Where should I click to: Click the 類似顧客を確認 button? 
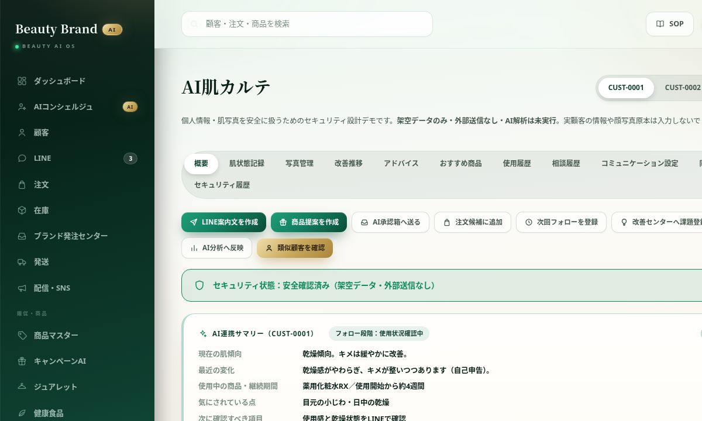(295, 248)
